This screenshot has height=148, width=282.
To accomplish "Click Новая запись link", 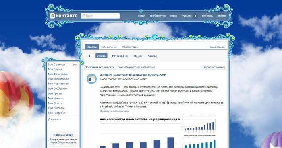I will click(x=217, y=47).
